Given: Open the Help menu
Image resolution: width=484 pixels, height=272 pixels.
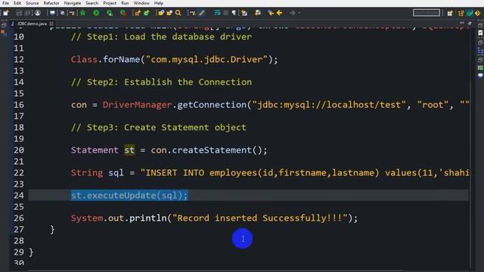Looking at the screenshot, I should (159, 3).
